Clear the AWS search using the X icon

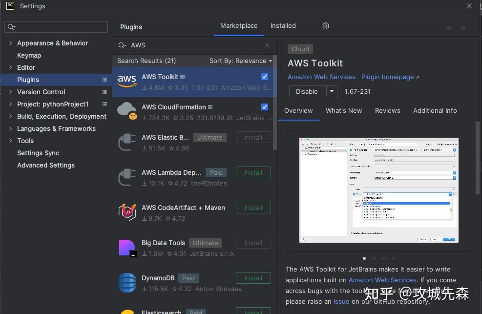coord(267,45)
